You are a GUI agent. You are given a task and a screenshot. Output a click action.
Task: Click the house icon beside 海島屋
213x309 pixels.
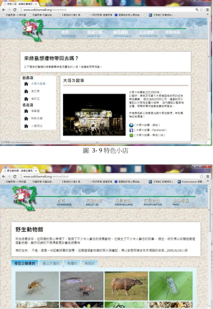26,111
